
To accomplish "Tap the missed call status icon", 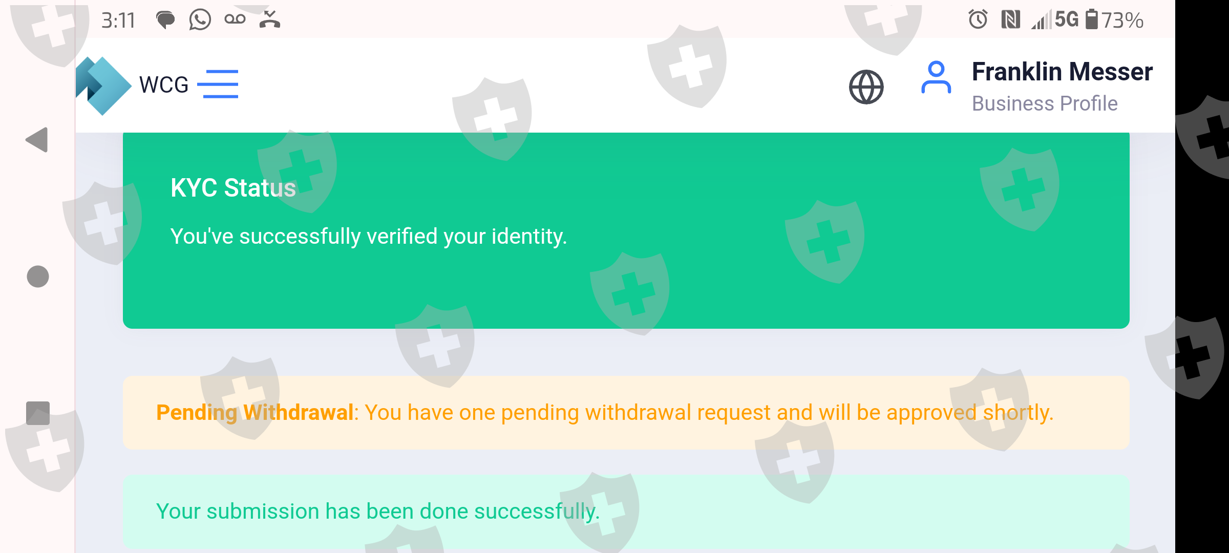I will (269, 19).
